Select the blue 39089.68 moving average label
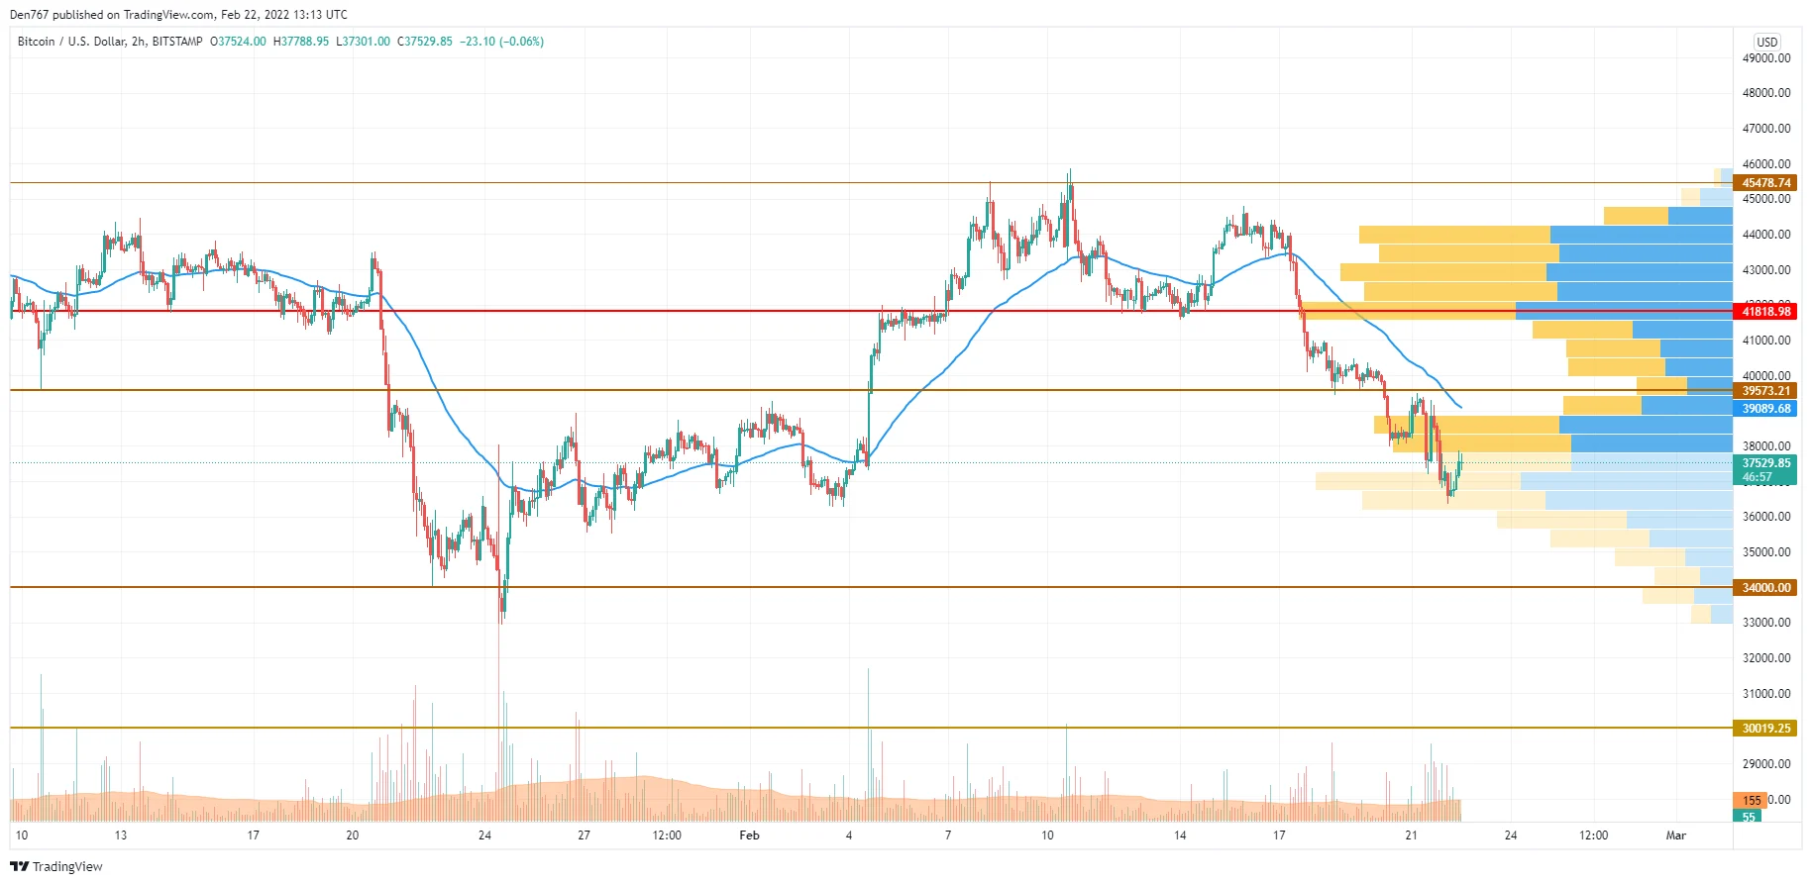Image resolution: width=1812 pixels, height=884 pixels. [x=1765, y=408]
